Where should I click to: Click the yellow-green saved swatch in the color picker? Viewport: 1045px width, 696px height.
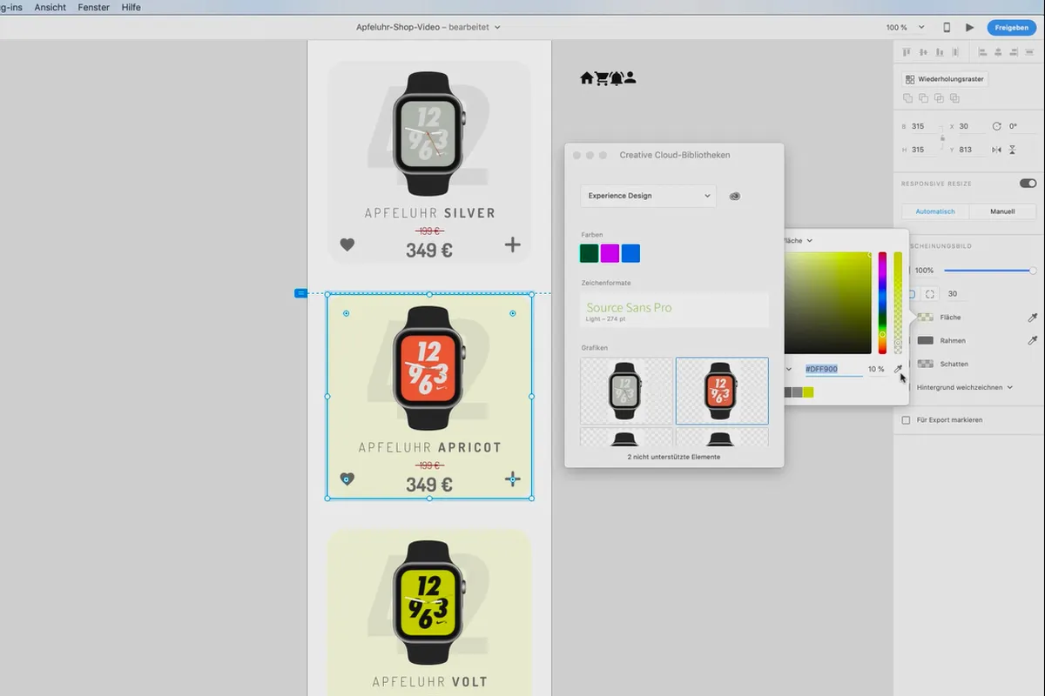(808, 392)
